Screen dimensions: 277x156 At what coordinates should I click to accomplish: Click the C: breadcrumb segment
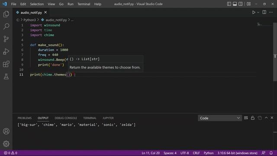[x=18, y=20]
